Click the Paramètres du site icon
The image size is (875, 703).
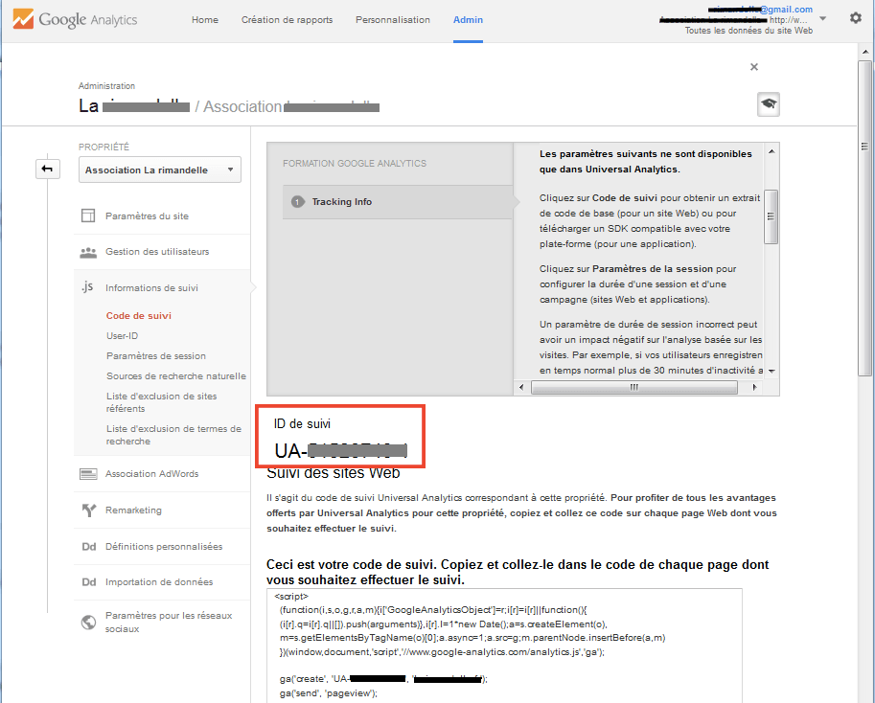click(88, 216)
